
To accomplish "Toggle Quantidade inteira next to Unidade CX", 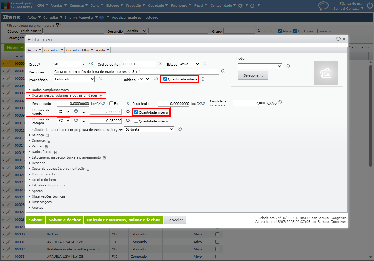I will coord(165,79).
